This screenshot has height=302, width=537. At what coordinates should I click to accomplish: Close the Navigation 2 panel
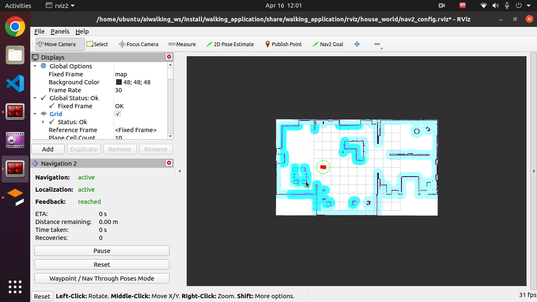tap(169, 163)
